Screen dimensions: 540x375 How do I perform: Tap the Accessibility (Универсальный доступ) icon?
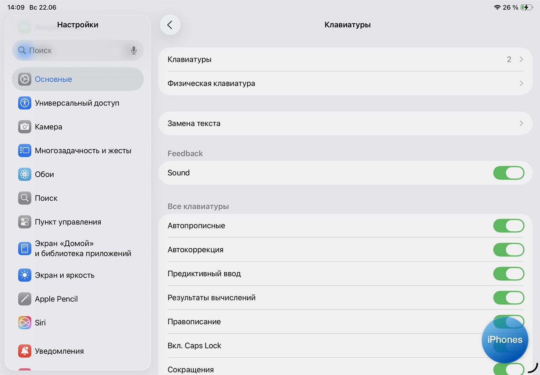pyautogui.click(x=24, y=103)
